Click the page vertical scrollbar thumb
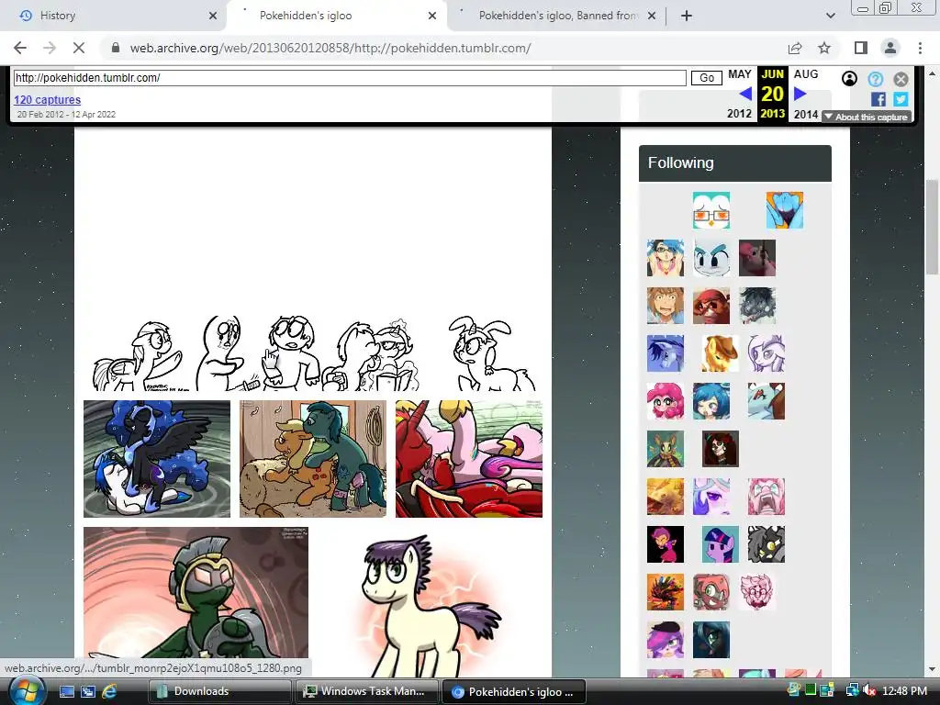The width and height of the screenshot is (940, 705). (933, 227)
